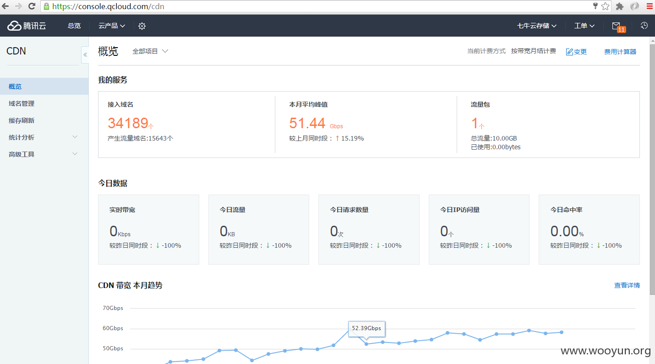Open the 费用计算器 link
The width and height of the screenshot is (655, 364).
(620, 52)
